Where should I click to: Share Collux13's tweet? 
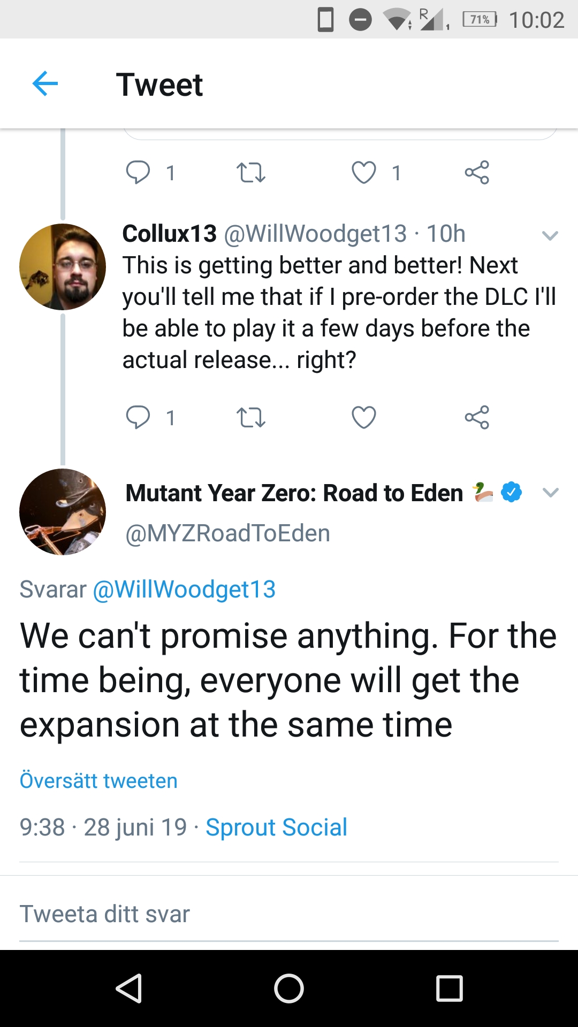[x=477, y=417]
